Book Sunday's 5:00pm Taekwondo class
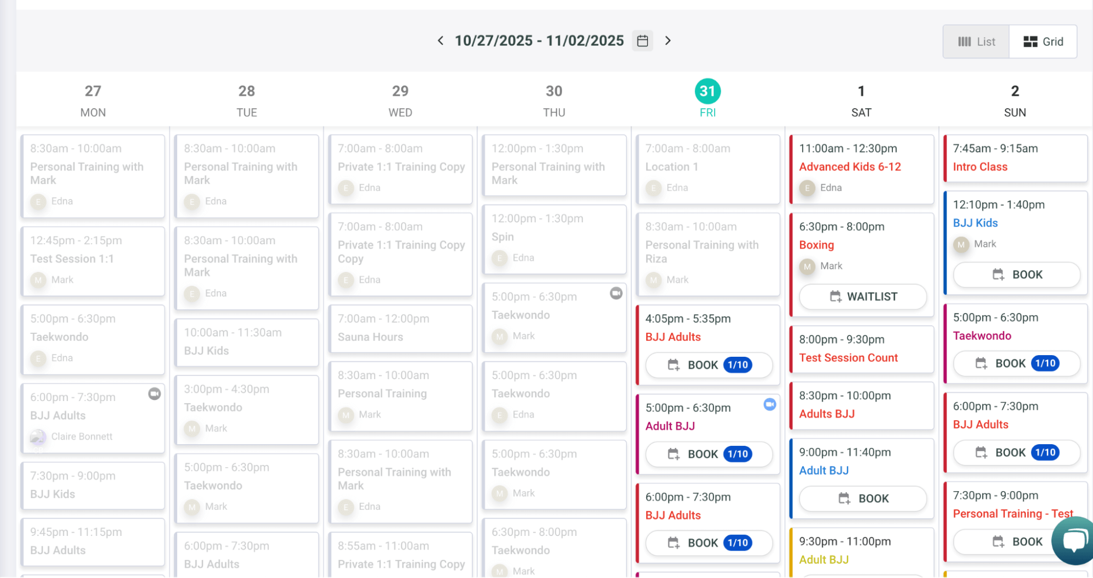Image resolution: width=1093 pixels, height=578 pixels. tap(1016, 363)
